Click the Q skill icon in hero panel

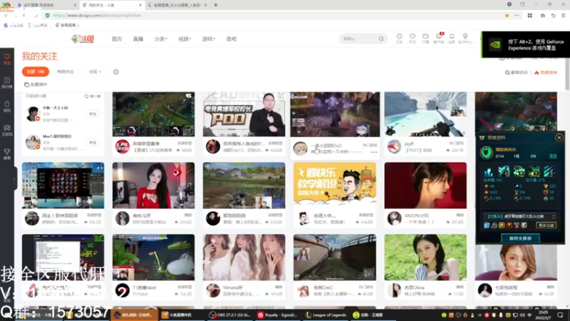tap(504, 170)
